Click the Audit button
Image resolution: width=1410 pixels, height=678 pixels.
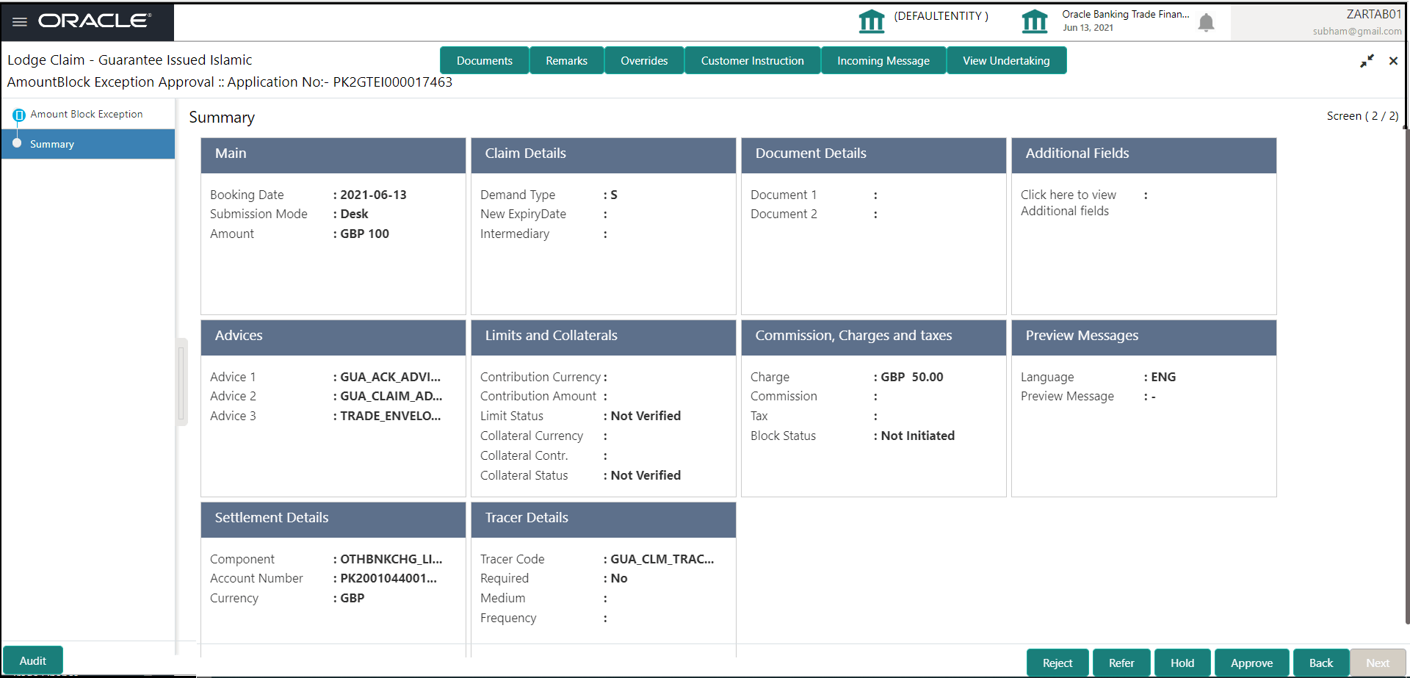click(x=32, y=660)
